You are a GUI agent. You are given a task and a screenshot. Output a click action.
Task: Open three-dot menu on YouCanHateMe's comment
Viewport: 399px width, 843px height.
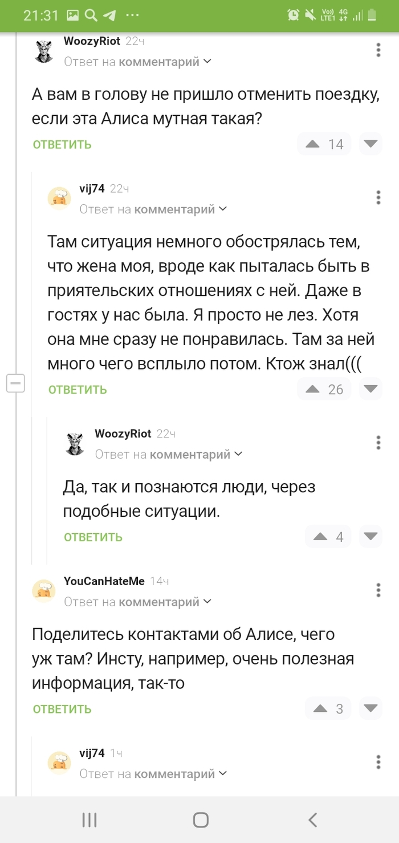(x=378, y=590)
